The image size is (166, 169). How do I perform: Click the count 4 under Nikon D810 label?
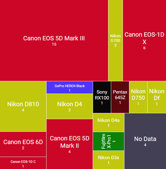point(23,110)
